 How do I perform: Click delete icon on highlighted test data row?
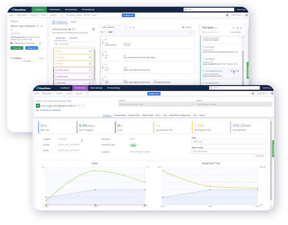[x=238, y=71]
